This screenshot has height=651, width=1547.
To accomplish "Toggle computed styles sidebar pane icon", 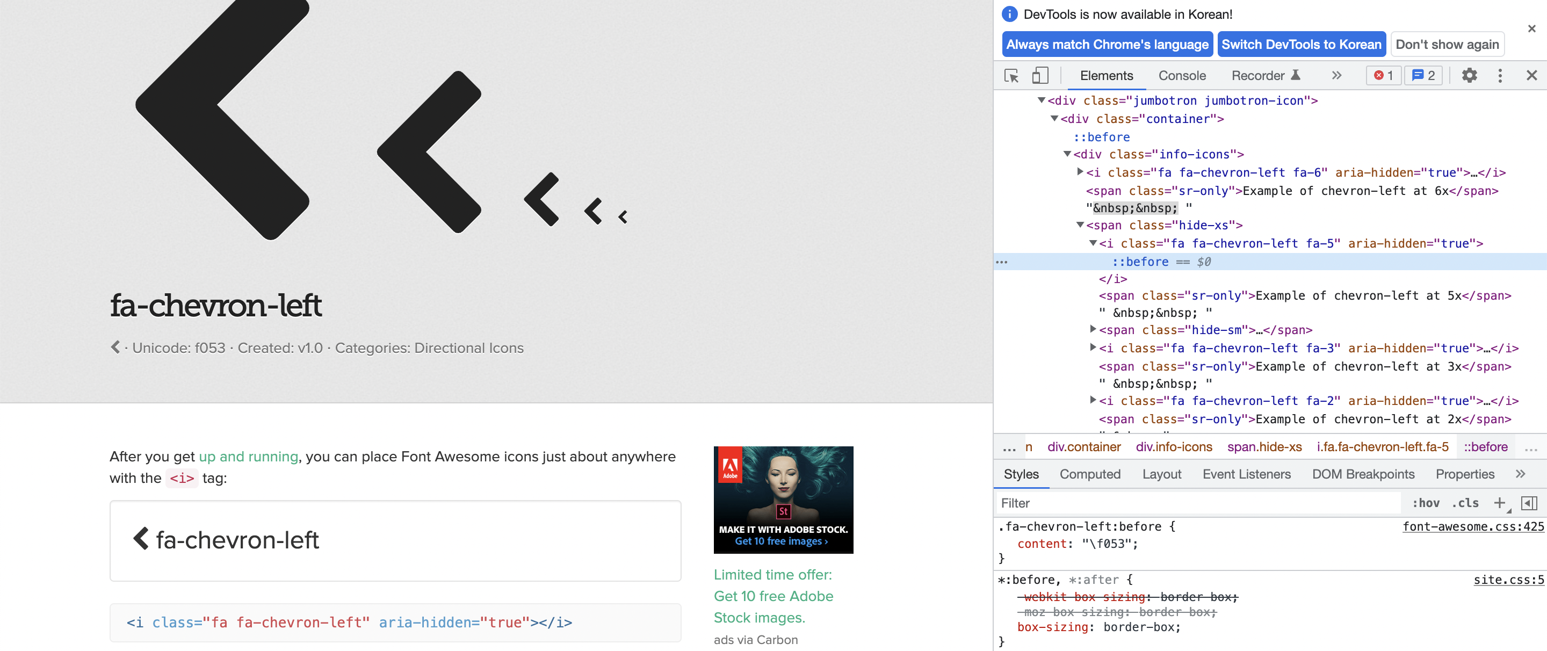I will pos(1528,503).
